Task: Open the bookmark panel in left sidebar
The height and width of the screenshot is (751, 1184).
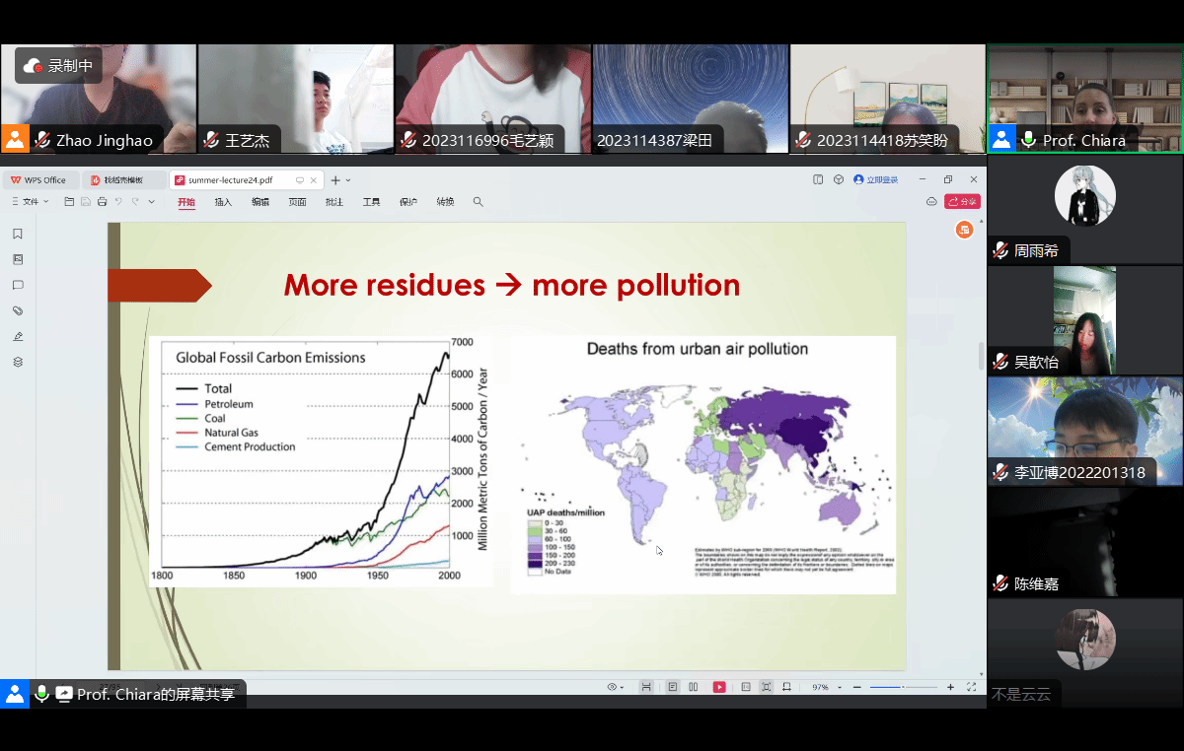Action: click(18, 235)
